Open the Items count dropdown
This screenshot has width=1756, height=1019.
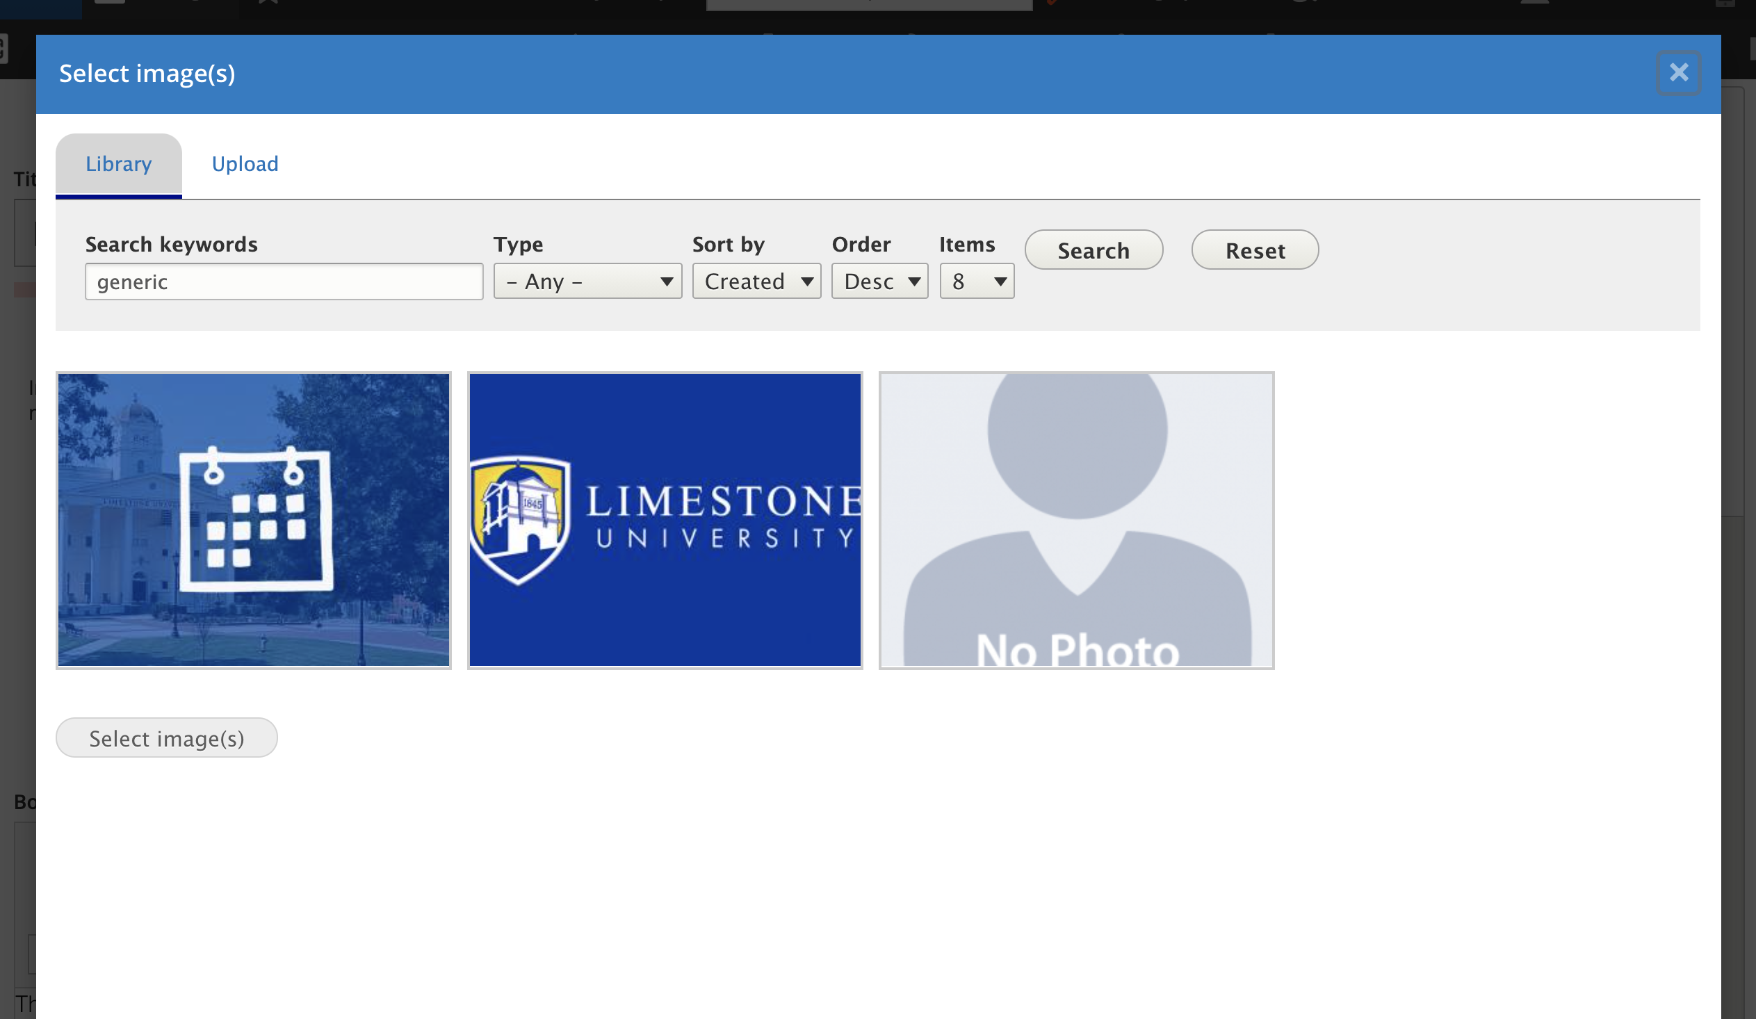(x=976, y=282)
